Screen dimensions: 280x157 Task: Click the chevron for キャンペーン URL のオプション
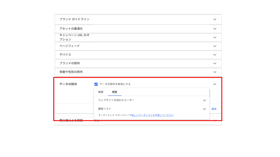(x=215, y=38)
